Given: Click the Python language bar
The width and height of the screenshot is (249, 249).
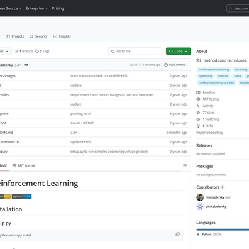Looking at the screenshot, I should pos(223,230).
